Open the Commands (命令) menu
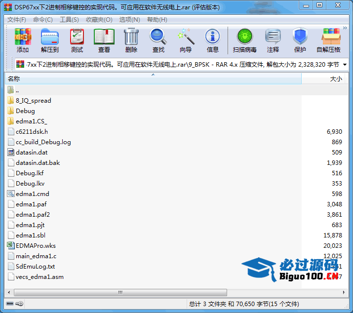Screen dimensions: 353x313 [x=43, y=20]
